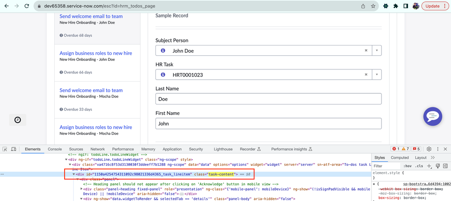Viewport: 451px width, 201px height.
Task: Open the HR Task dropdown arrow
Action: (x=377, y=74)
